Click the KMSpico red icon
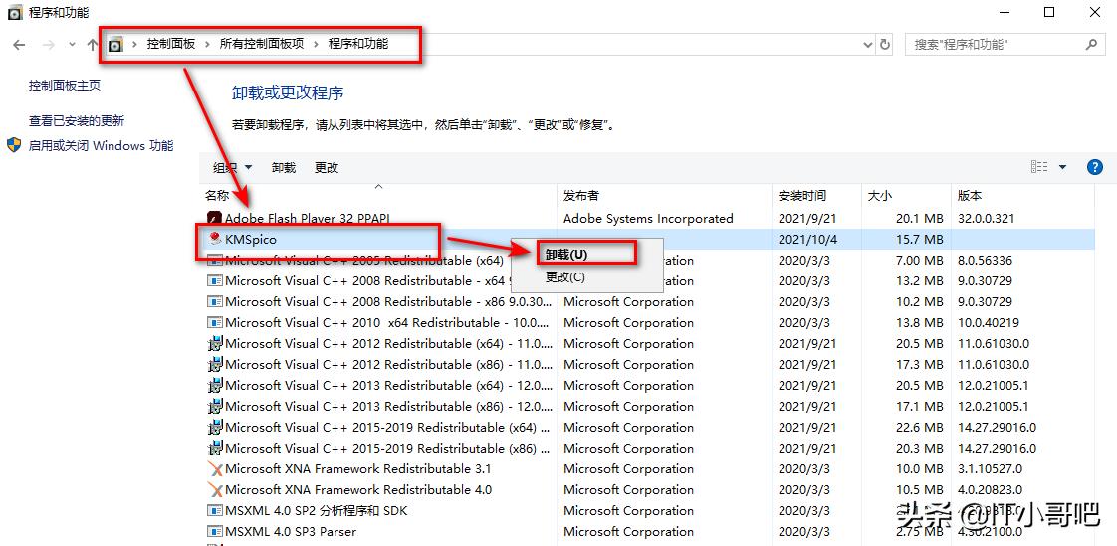This screenshot has height=546, width=1117. [x=215, y=240]
